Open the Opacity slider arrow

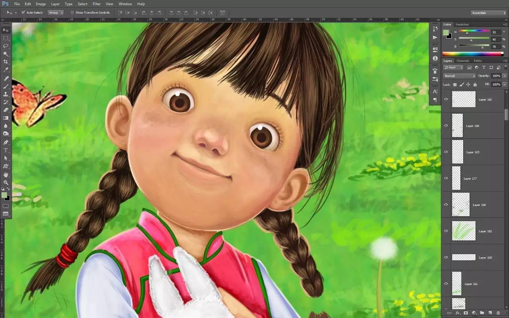tap(505, 76)
